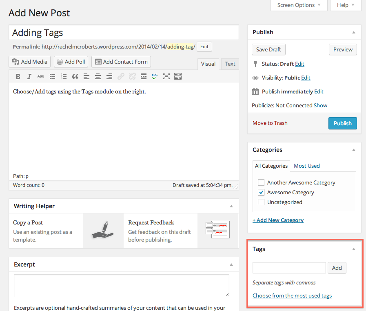366x311 pixels.
Task: Click Choose from the most used tags
Action: (x=292, y=295)
